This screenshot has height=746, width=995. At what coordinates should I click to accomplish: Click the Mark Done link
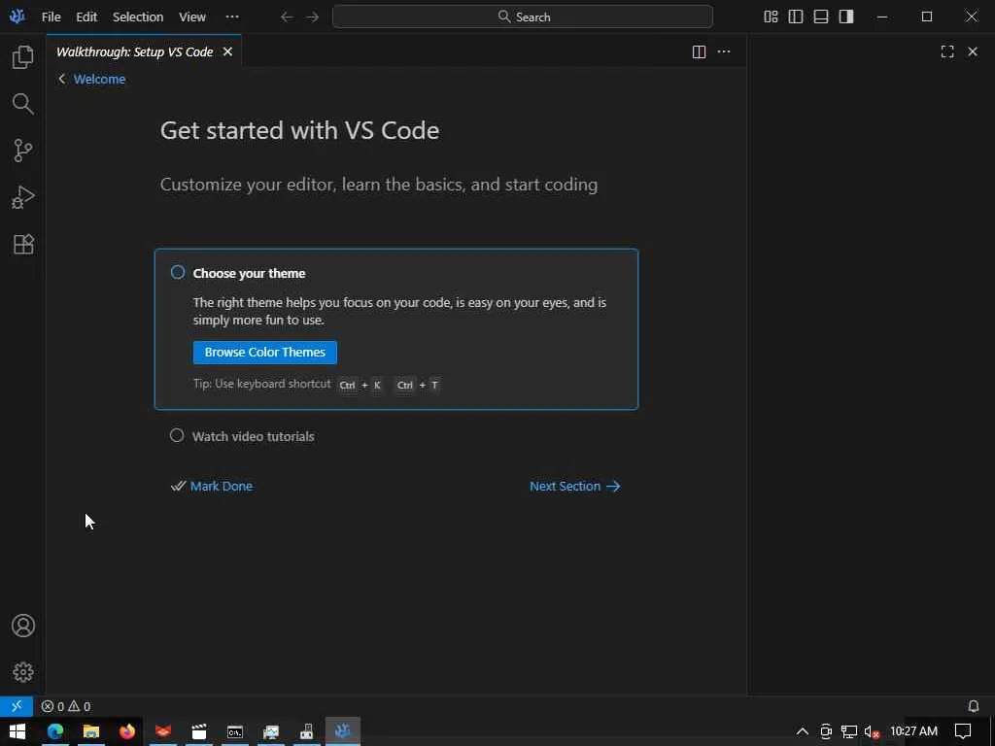pos(212,486)
